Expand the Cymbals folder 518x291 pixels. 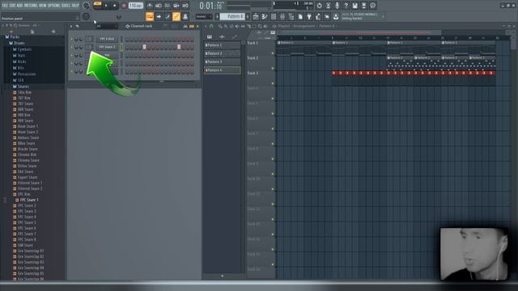point(22,49)
